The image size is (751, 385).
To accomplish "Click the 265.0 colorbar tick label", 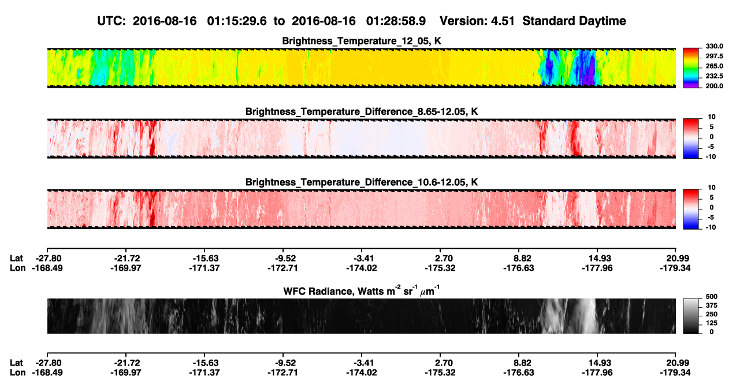I will pos(714,66).
